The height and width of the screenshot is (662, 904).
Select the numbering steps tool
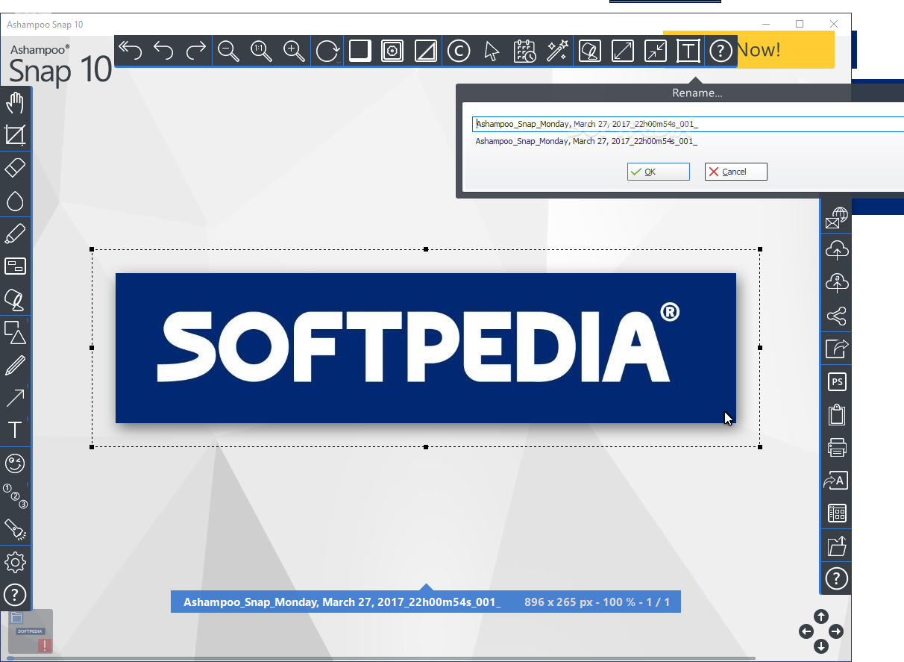(15, 496)
